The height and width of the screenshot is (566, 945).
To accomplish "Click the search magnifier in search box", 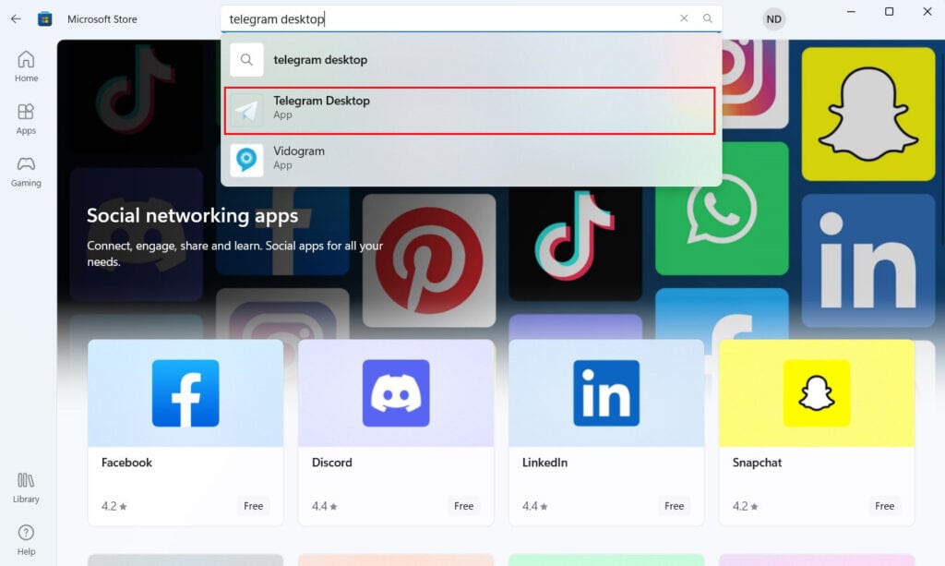I will point(708,18).
